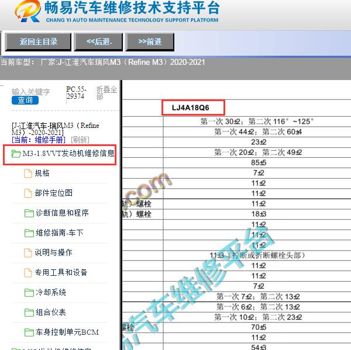The image size is (351, 350).
Task: Click the 85±5 table cell
Action: tap(259, 163)
